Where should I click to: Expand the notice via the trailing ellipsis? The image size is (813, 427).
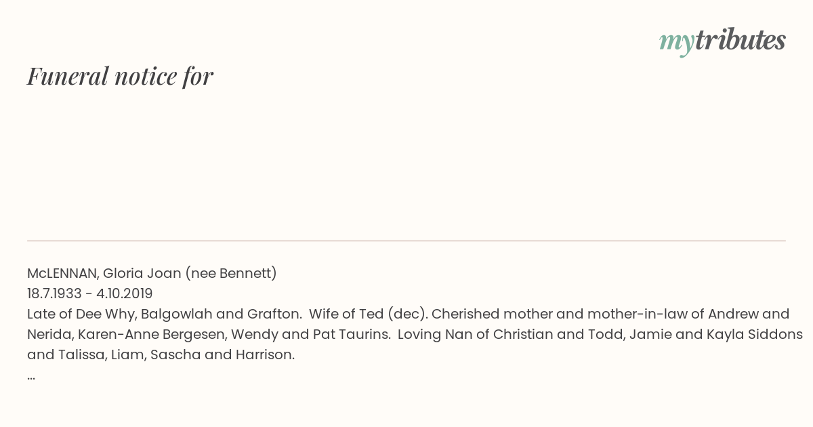pos(31,377)
